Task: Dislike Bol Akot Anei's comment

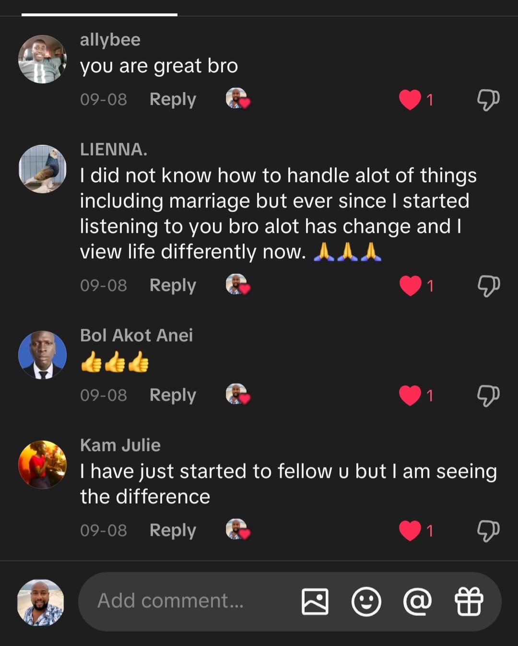Action: [488, 396]
